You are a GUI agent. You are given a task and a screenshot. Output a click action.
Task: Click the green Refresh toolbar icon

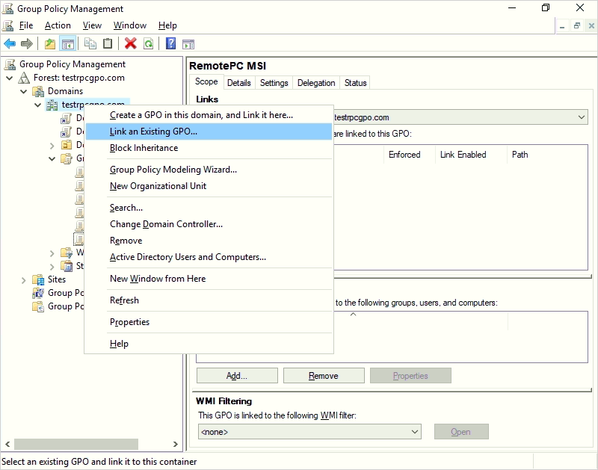(x=149, y=43)
